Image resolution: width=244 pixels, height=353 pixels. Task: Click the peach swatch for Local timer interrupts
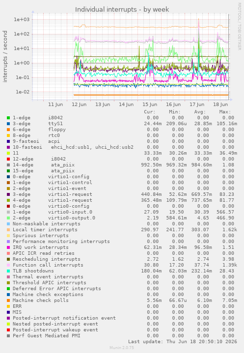(8, 230)
